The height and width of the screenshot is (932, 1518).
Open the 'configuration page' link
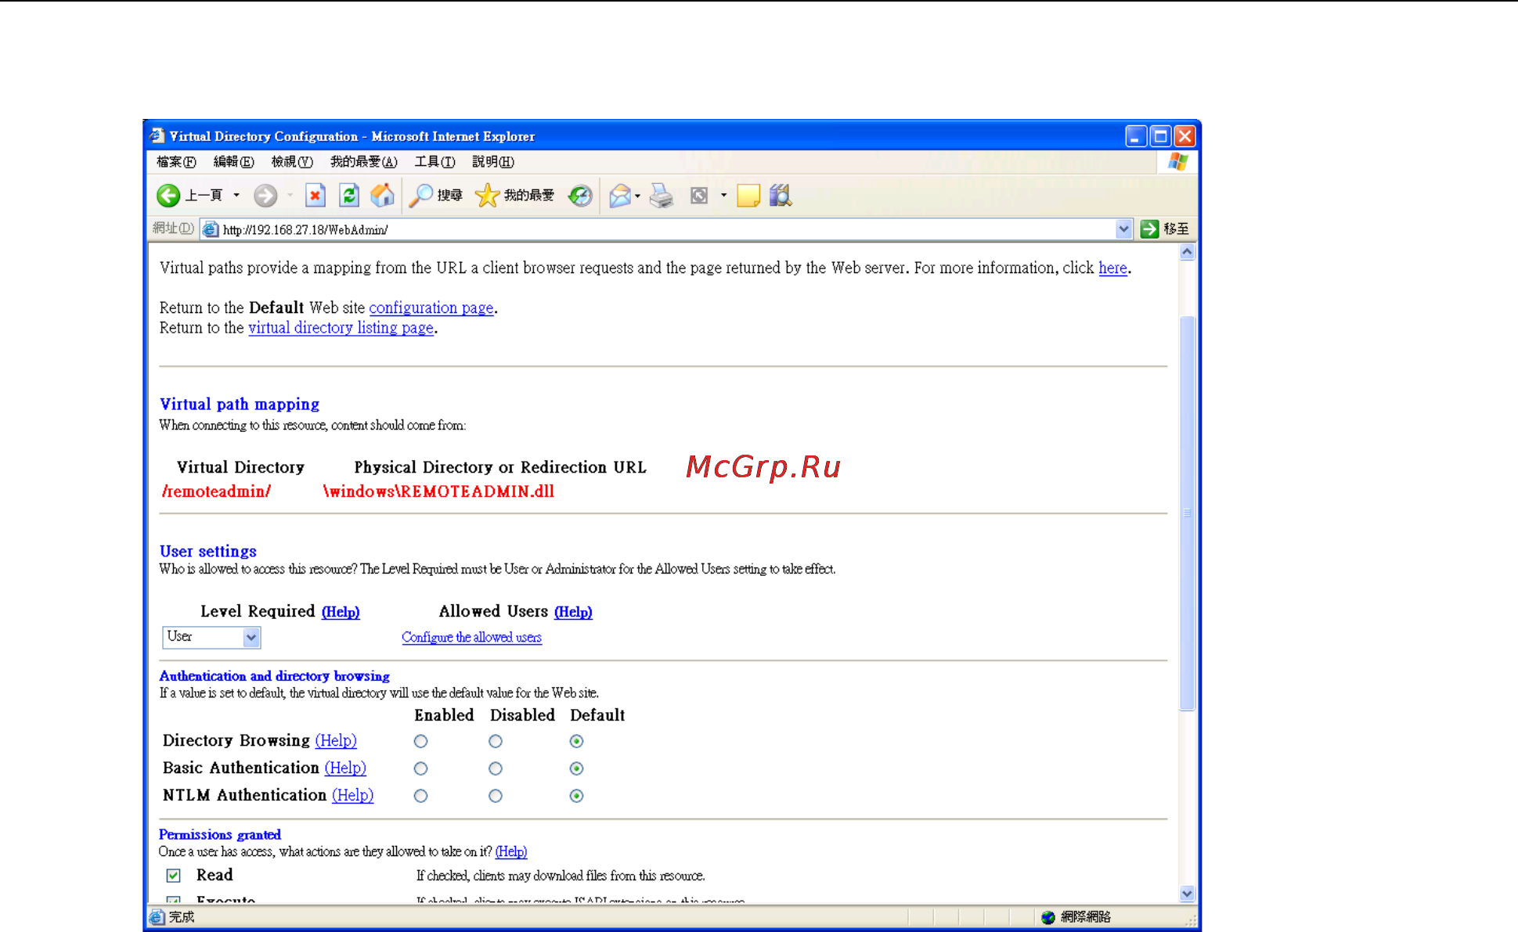(431, 308)
